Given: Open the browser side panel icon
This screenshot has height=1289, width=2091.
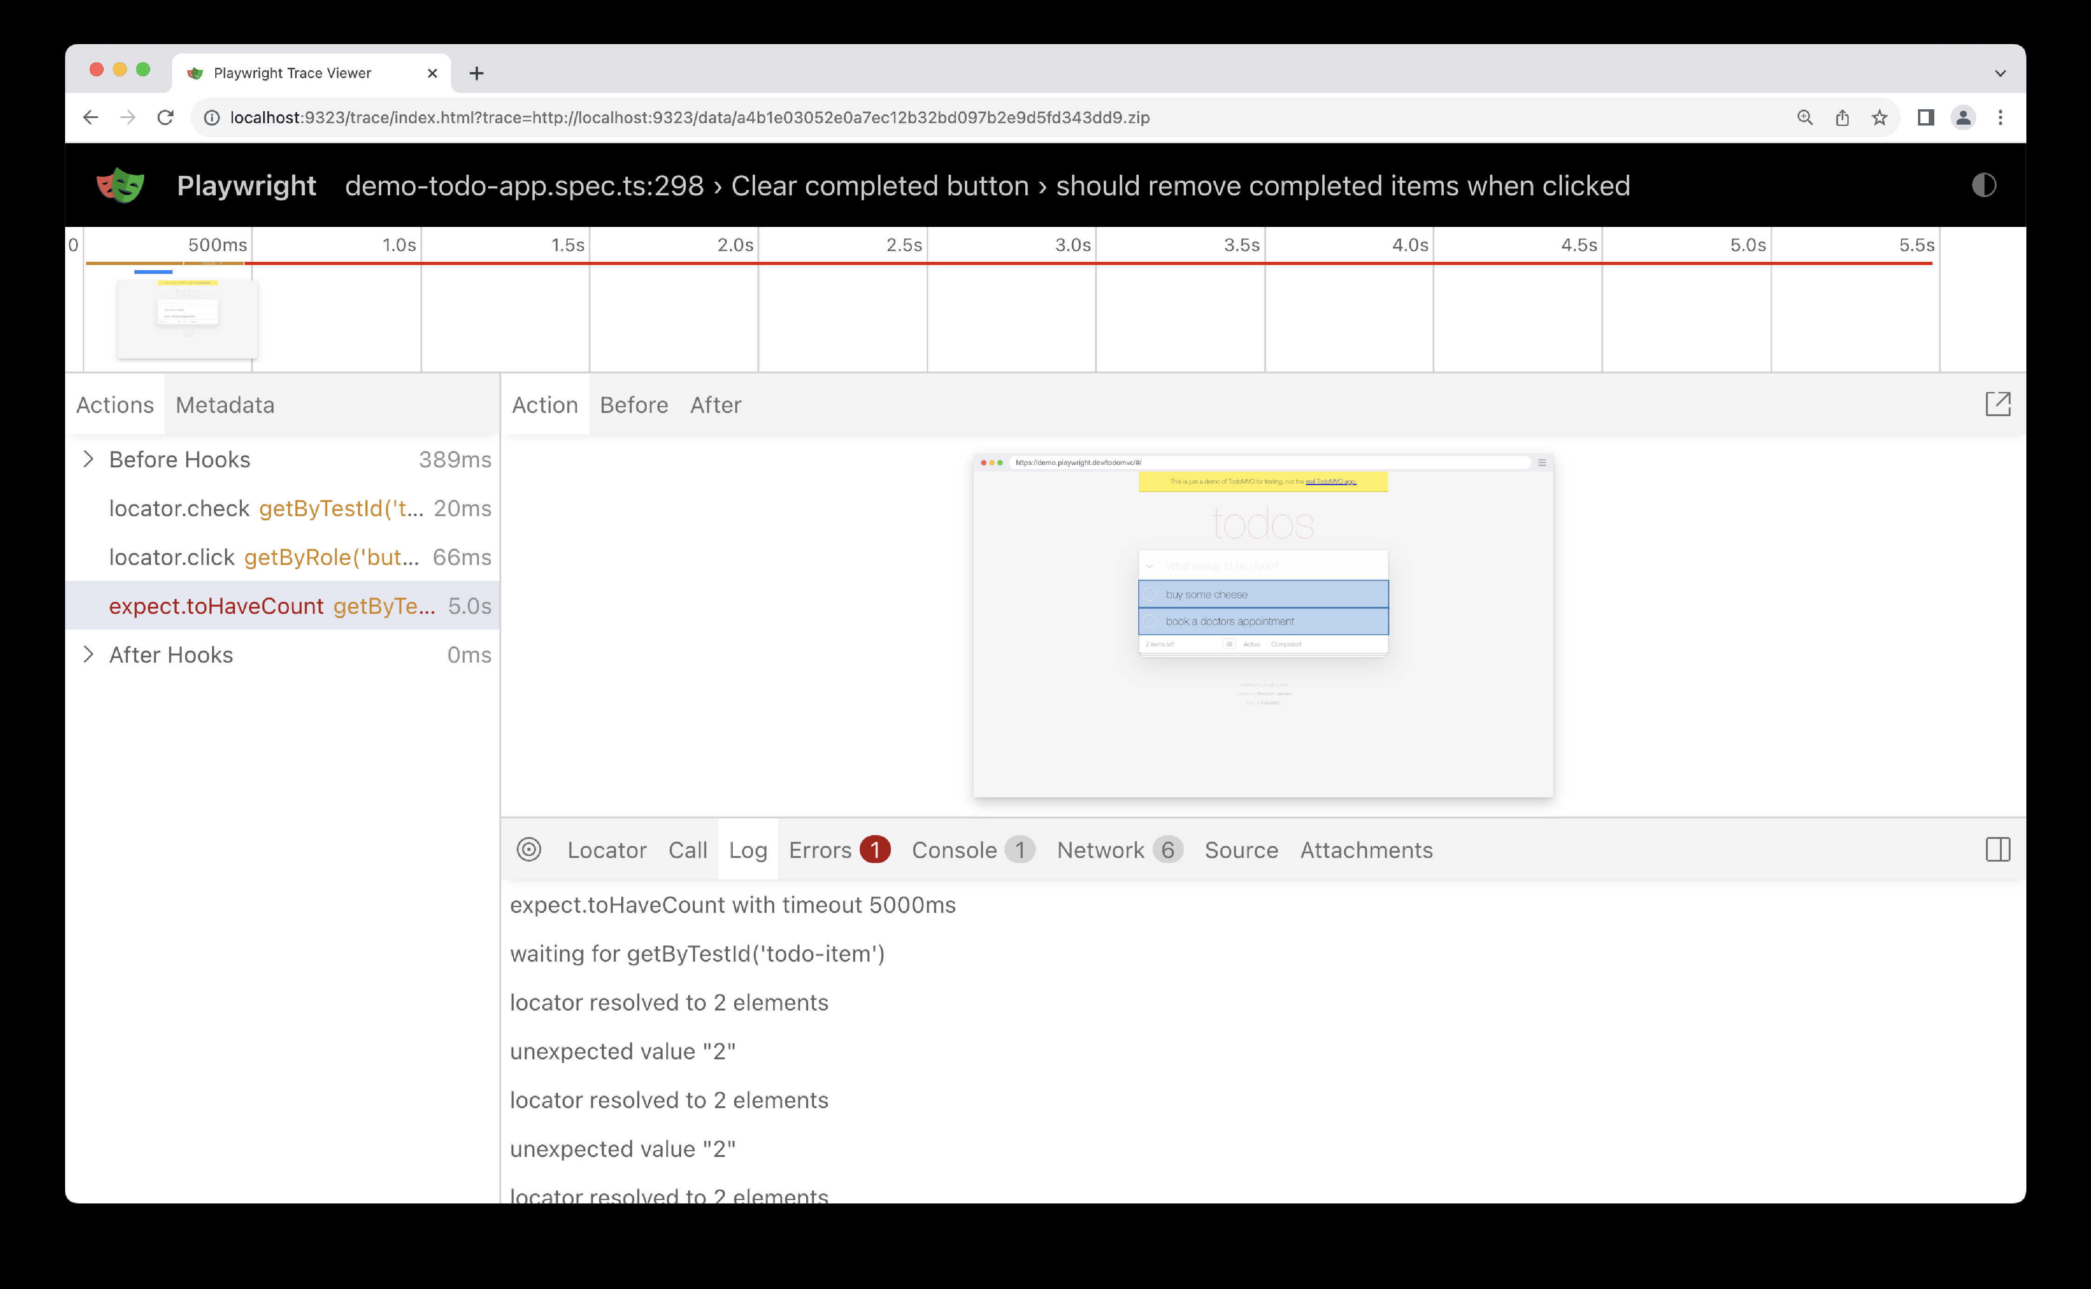Looking at the screenshot, I should point(1925,118).
